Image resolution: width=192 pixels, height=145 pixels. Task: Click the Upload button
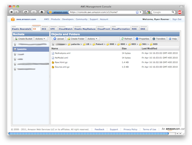59,39
